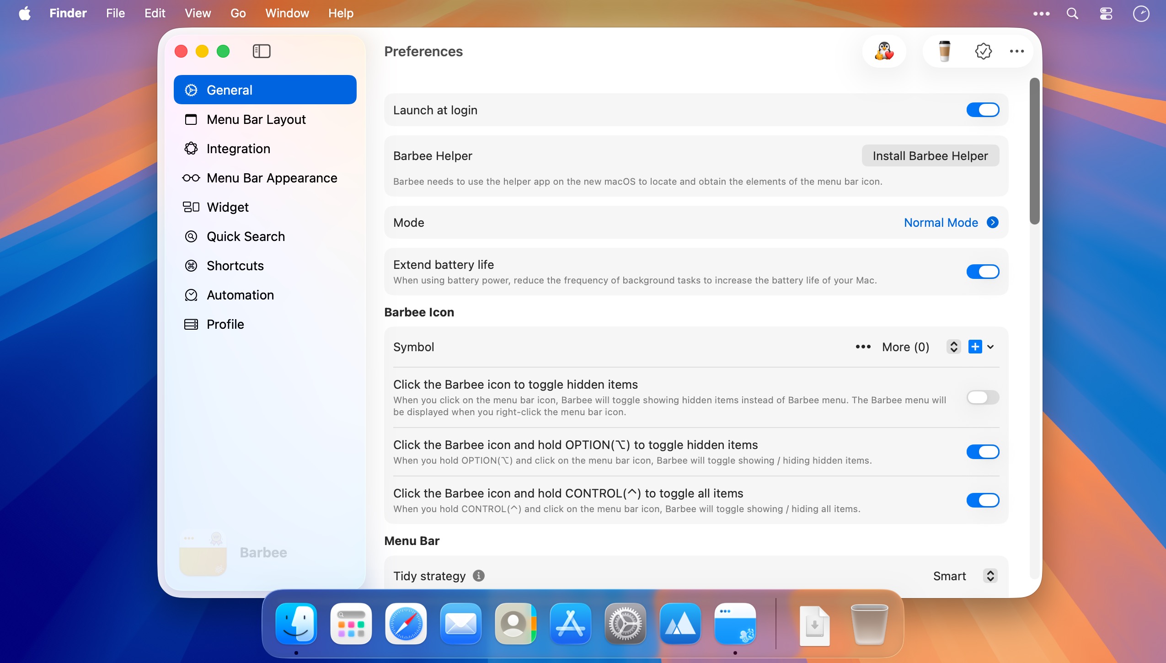This screenshot has height=663, width=1166.
Task: Enable click Barbee icon to toggle hidden items
Action: coord(983,397)
